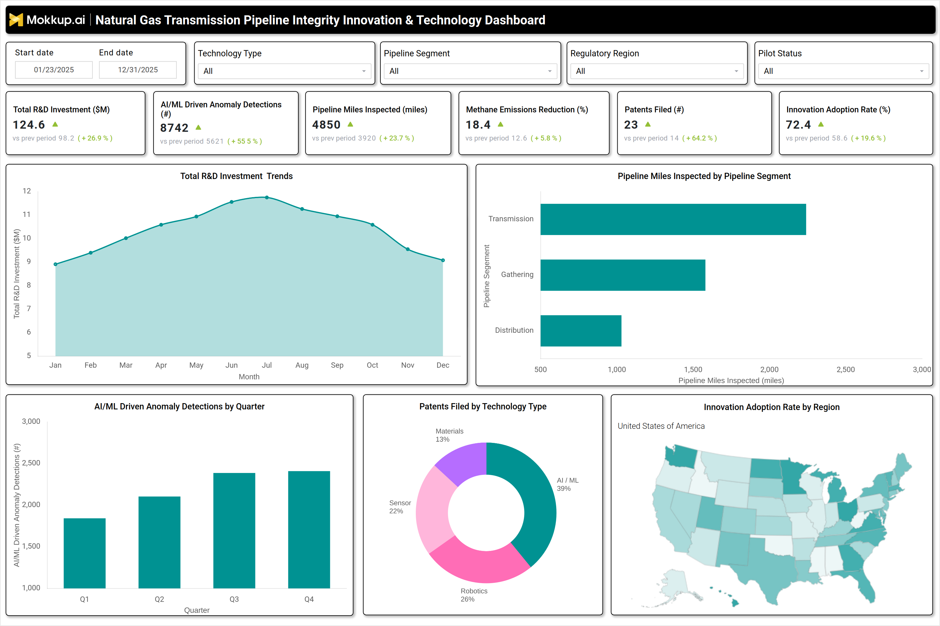Click the 'AI / ML 39%' label

(568, 484)
